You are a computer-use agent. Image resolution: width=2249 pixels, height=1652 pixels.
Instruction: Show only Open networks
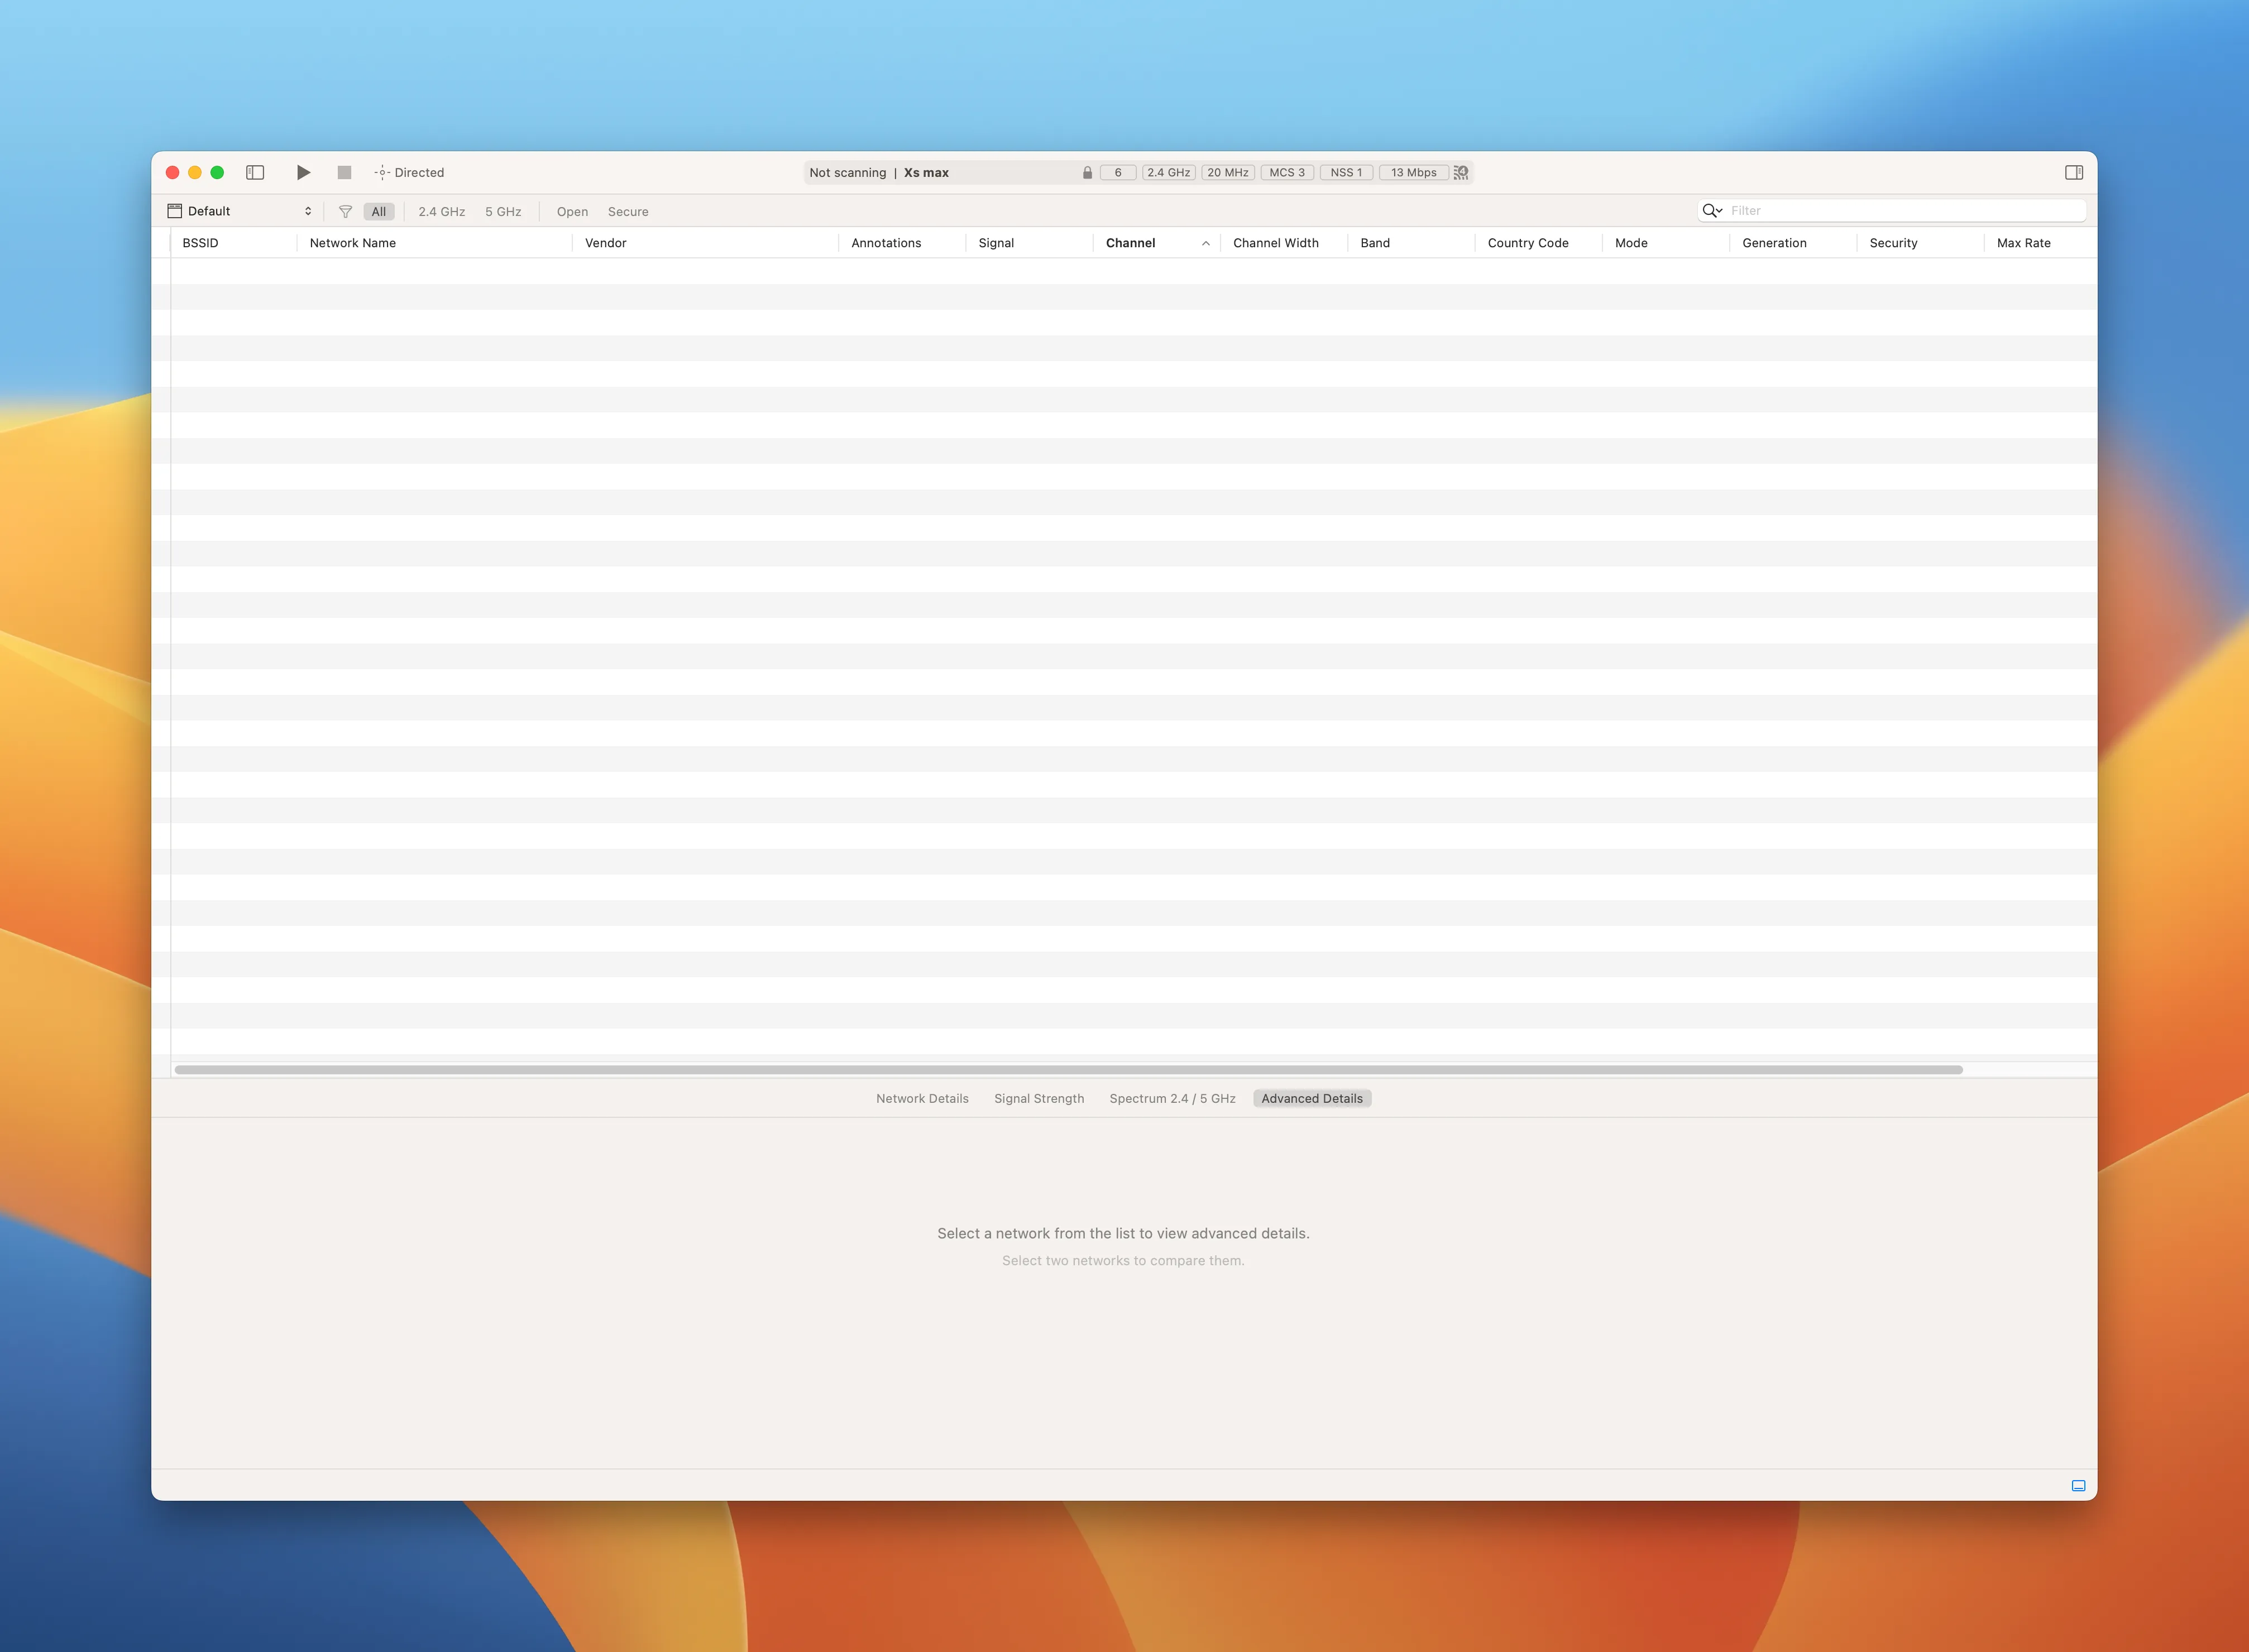pos(572,211)
